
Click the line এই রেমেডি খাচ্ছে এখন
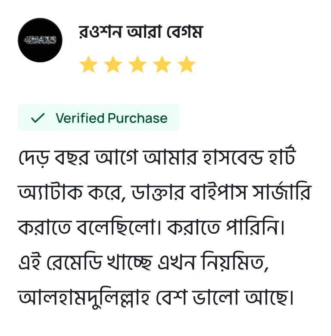click(144, 261)
